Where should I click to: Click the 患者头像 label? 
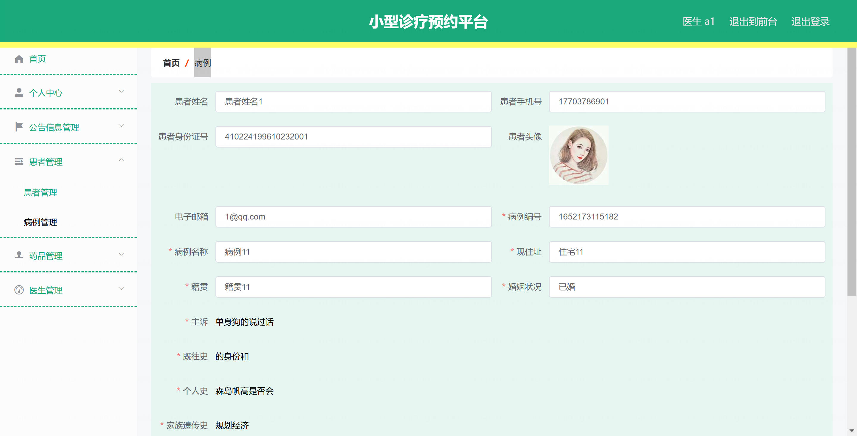[525, 137]
